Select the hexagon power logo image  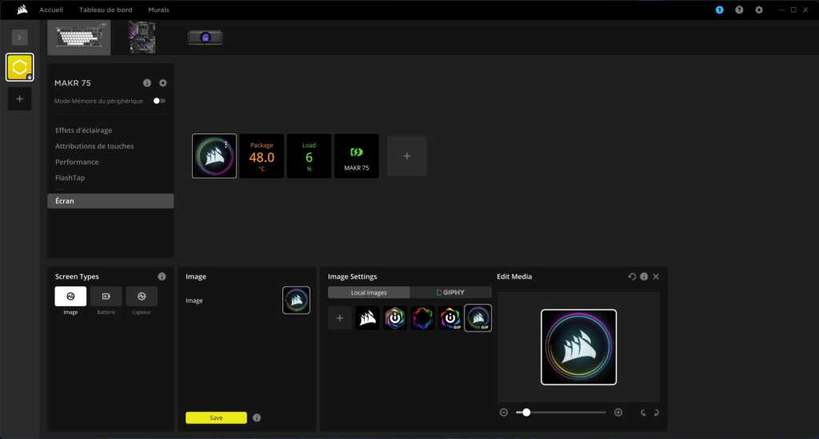(x=395, y=318)
